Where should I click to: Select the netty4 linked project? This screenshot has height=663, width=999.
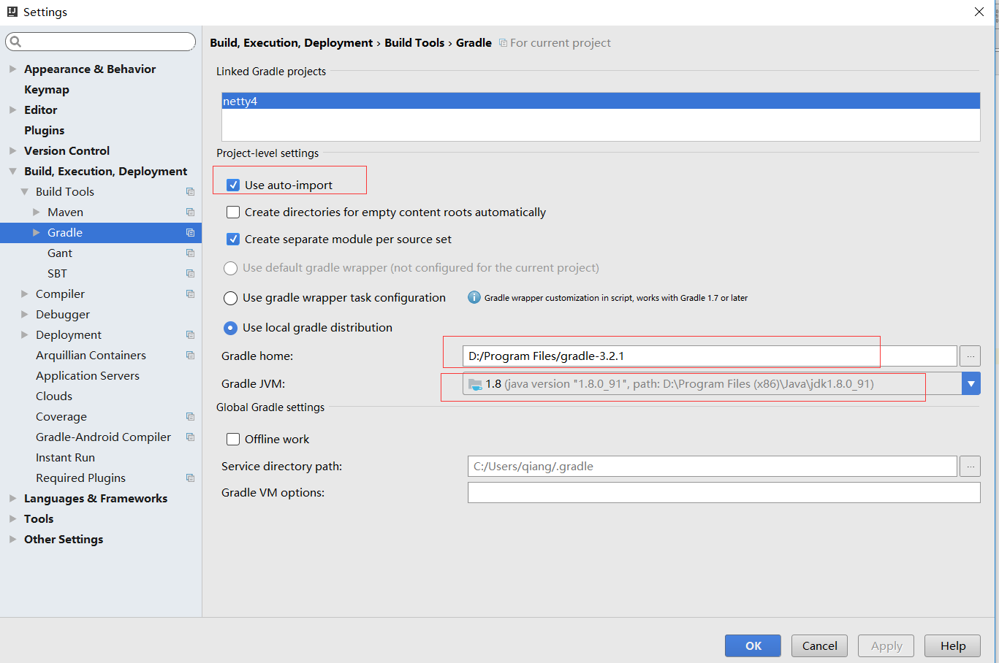[601, 101]
